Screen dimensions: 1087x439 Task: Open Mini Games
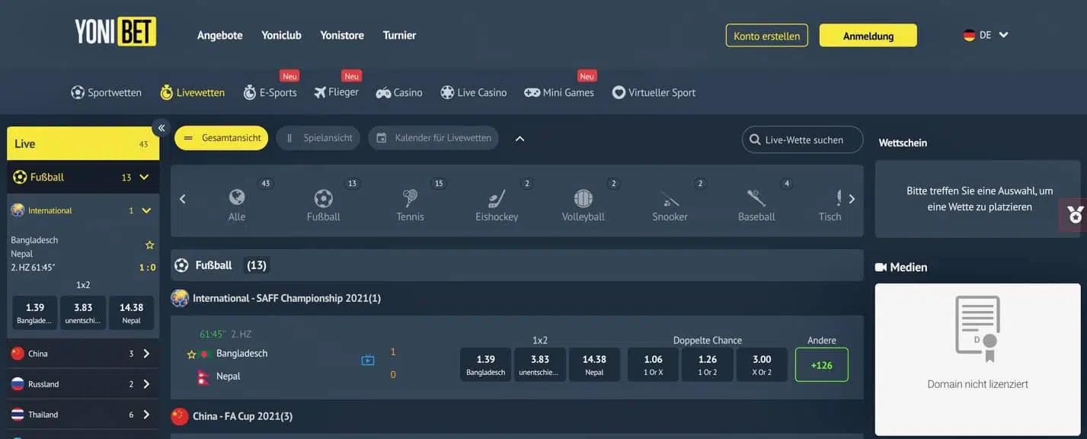[x=559, y=92]
